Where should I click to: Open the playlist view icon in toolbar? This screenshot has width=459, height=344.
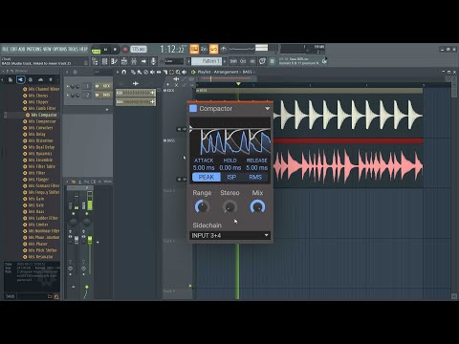point(95,61)
